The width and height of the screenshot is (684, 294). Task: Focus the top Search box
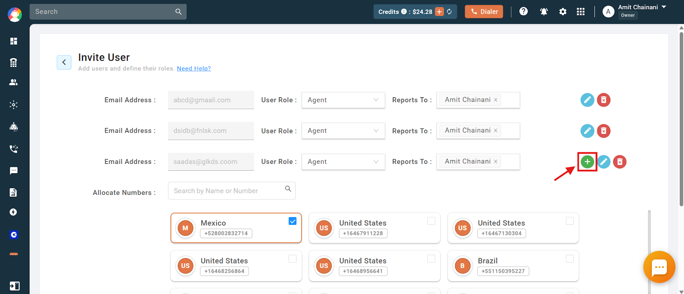[x=108, y=12]
